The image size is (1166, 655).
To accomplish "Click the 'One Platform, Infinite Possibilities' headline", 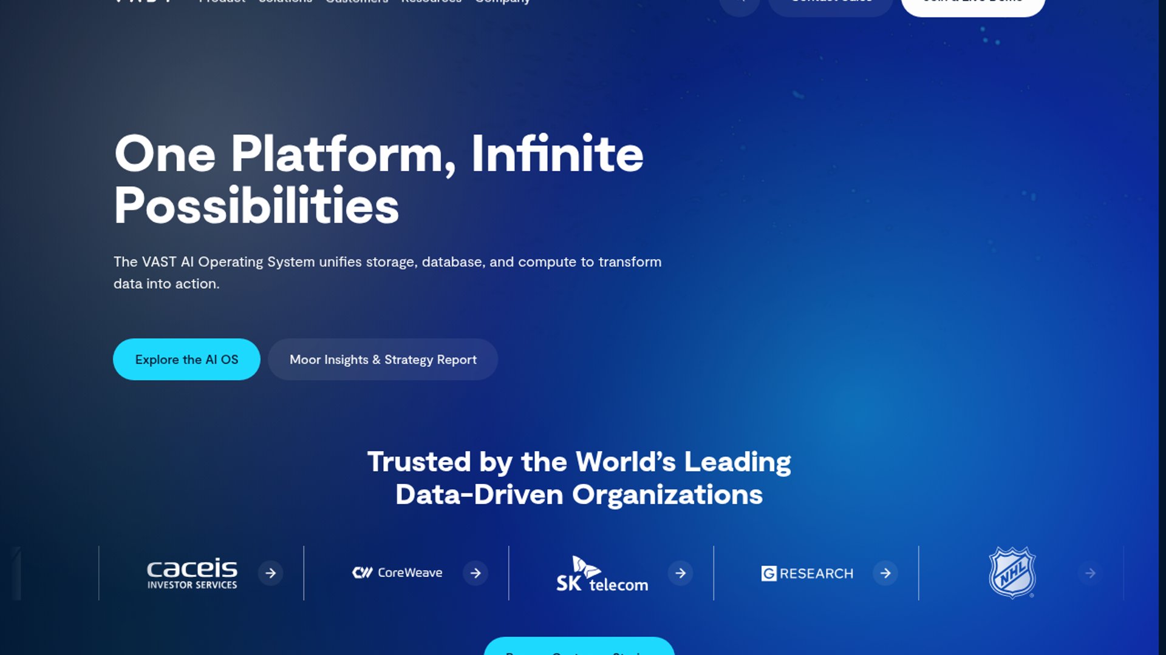I will tap(378, 180).
